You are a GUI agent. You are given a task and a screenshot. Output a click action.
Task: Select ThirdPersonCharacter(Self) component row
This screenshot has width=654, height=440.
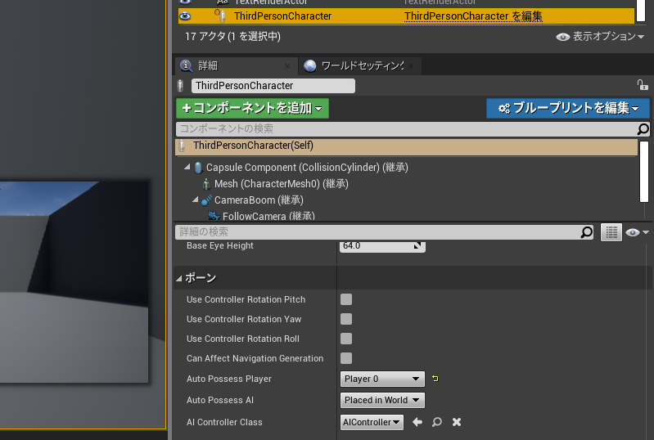406,146
